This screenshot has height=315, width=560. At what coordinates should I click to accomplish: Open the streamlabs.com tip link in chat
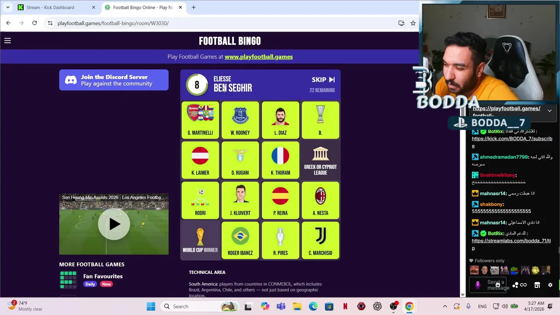click(x=511, y=244)
